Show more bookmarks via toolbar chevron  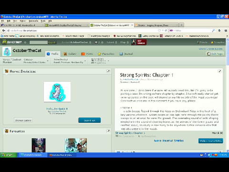[x=227, y=36]
